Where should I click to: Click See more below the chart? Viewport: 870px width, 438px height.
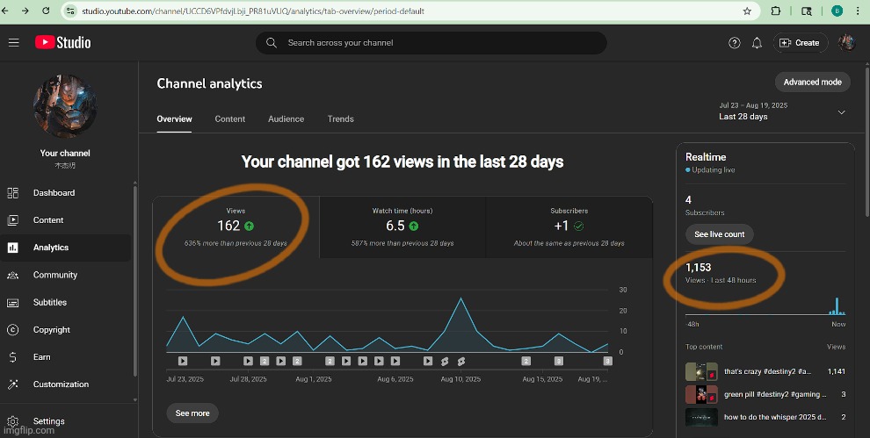192,413
